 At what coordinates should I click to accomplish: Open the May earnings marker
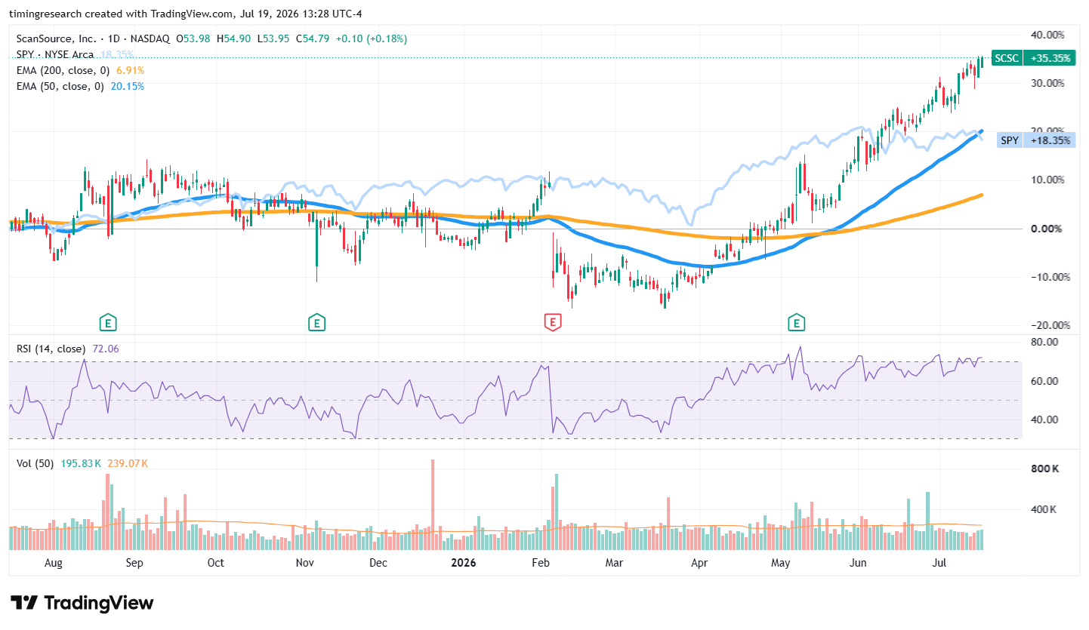796,324
